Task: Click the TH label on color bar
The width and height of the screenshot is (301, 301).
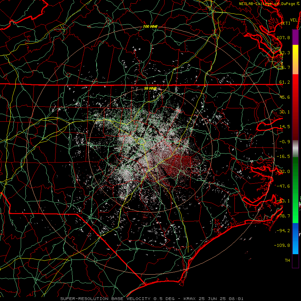Action: click(x=287, y=261)
